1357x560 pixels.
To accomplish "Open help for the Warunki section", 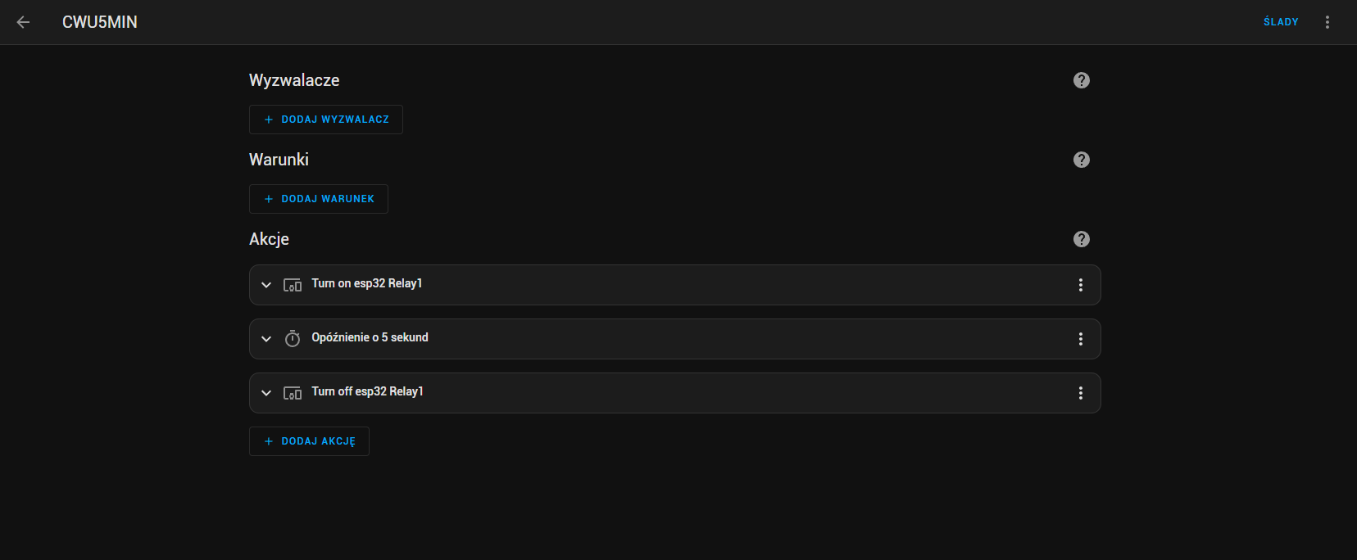I will click(1082, 160).
